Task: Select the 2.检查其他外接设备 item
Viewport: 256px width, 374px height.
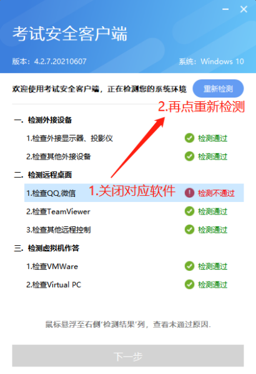Action: (x=58, y=156)
